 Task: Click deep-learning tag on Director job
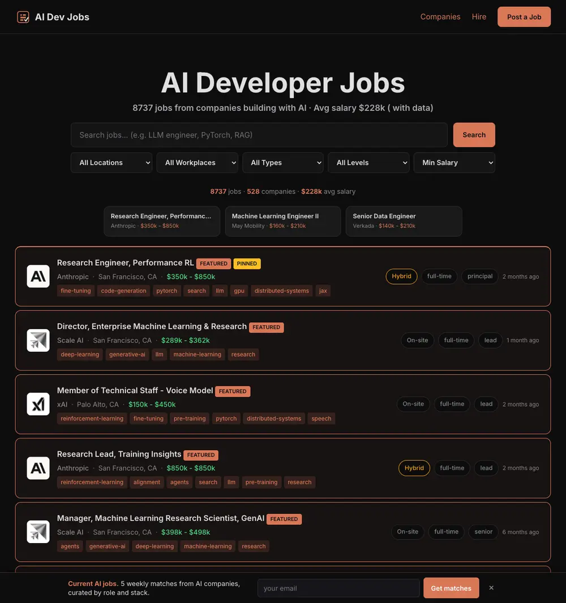coord(80,355)
